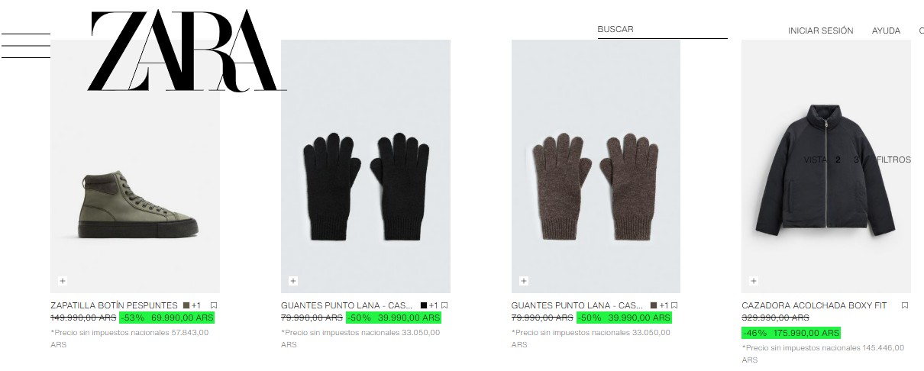Quick-add the green high-top sneaker with plus icon
924x371 pixels.
point(63,281)
